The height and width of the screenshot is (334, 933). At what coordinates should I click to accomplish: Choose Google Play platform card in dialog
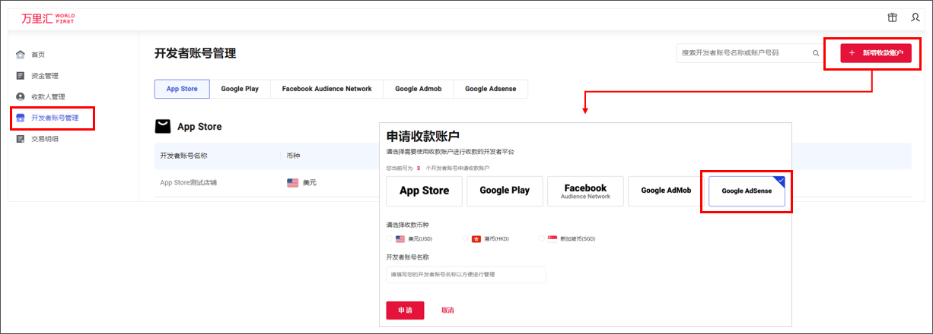[x=505, y=191]
